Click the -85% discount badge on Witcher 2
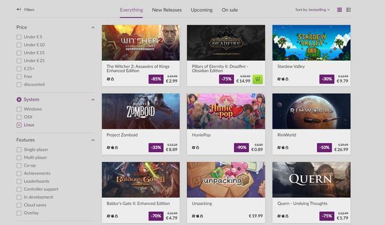This screenshot has height=225, width=385. click(156, 79)
